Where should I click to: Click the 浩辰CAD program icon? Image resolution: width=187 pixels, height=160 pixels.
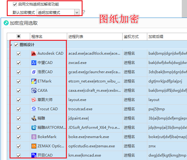click(34, 72)
